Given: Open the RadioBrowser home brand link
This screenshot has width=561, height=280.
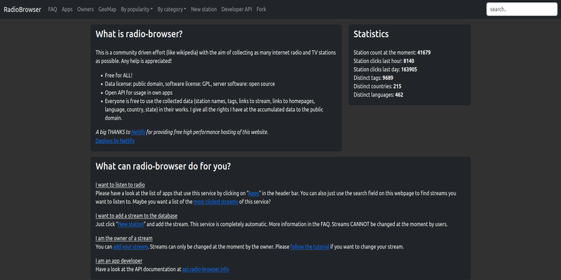Looking at the screenshot, I should coord(22,9).
